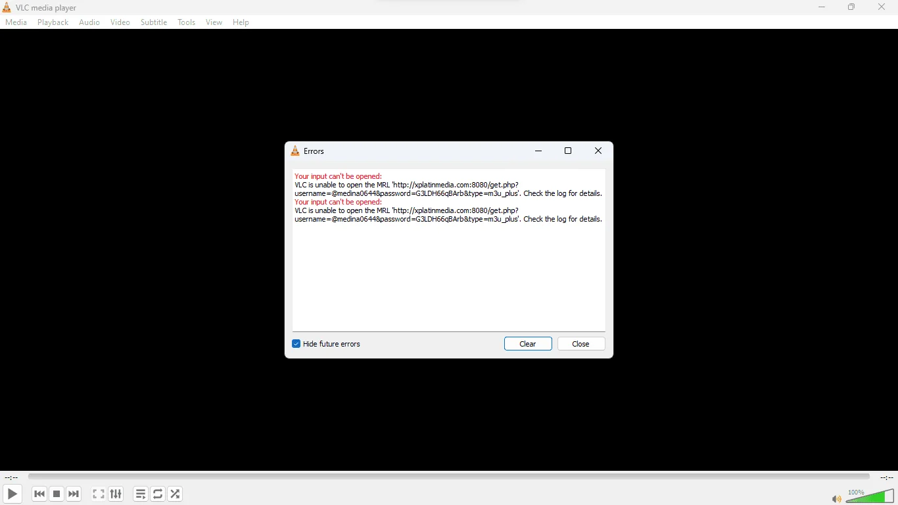Skip to previous media track

(x=39, y=494)
